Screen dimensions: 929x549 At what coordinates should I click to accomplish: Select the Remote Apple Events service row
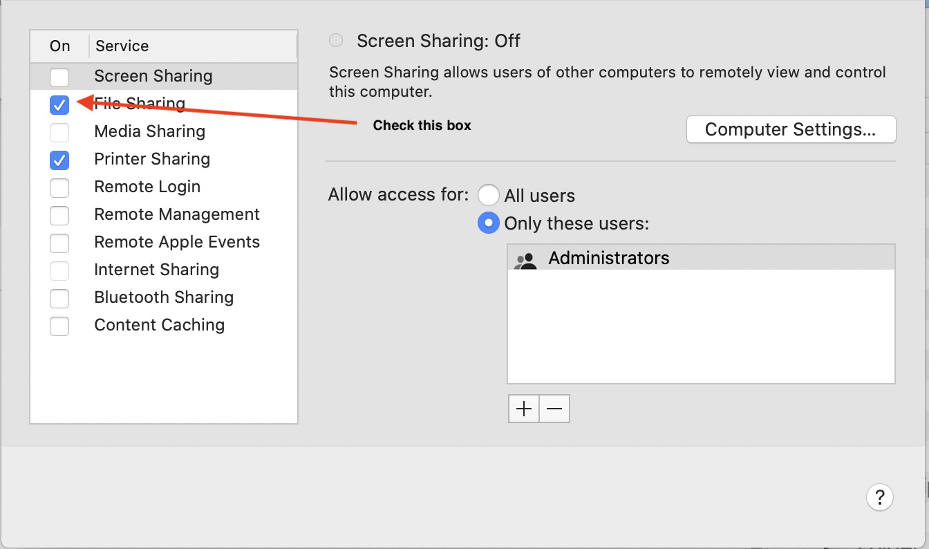coord(164,242)
